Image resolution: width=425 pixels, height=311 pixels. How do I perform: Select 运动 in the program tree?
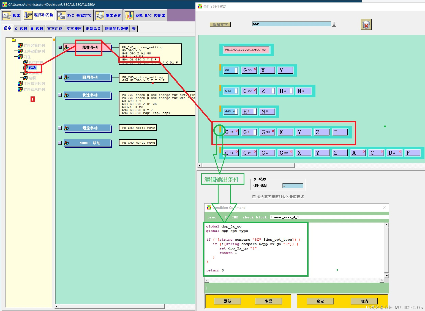[32, 68]
